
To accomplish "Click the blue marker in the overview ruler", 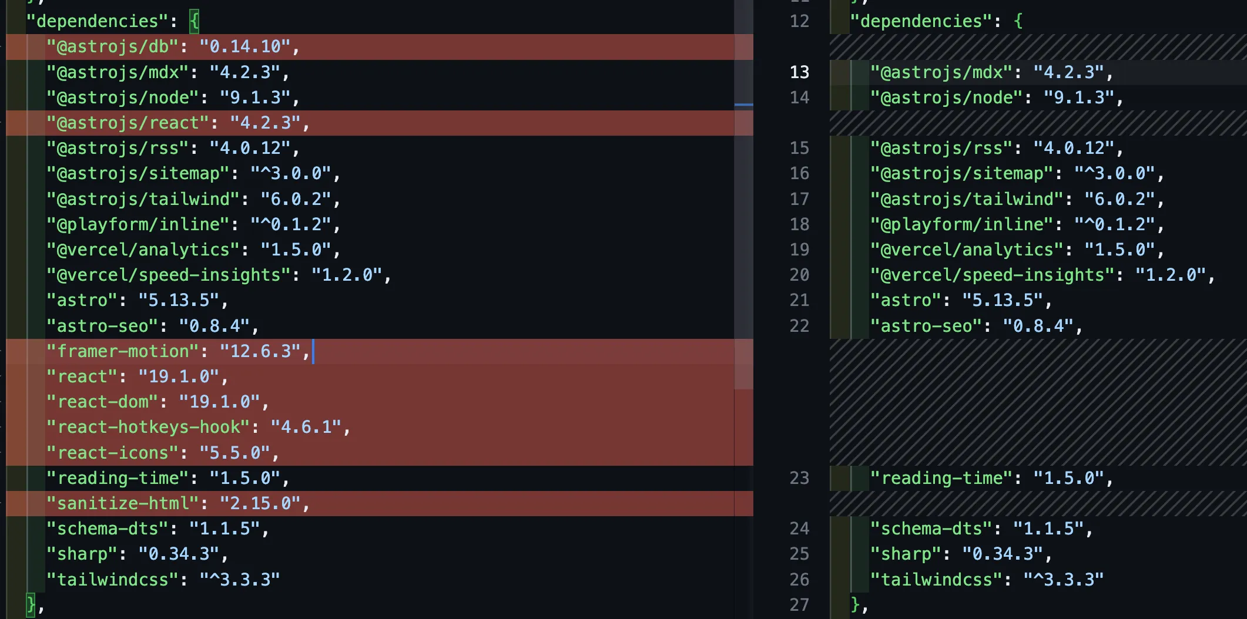I will pyautogui.click(x=743, y=105).
